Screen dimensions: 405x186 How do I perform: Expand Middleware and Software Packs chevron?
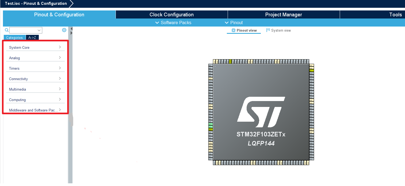point(60,110)
